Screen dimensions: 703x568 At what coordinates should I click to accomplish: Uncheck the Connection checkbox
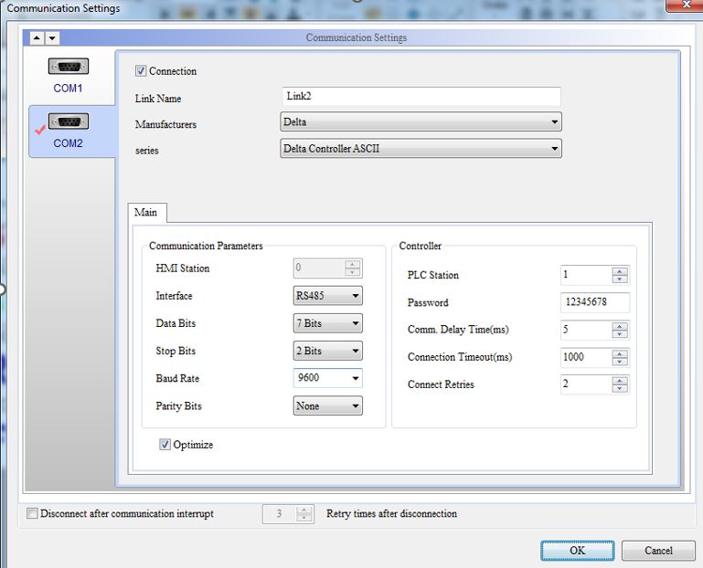tap(141, 71)
